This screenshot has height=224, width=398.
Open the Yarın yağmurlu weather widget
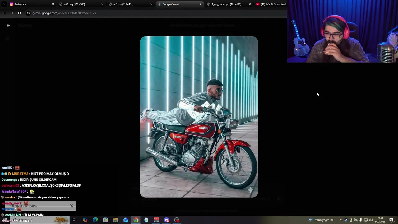[x=321, y=220]
